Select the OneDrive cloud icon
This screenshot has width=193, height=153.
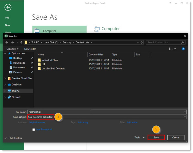[9, 85]
